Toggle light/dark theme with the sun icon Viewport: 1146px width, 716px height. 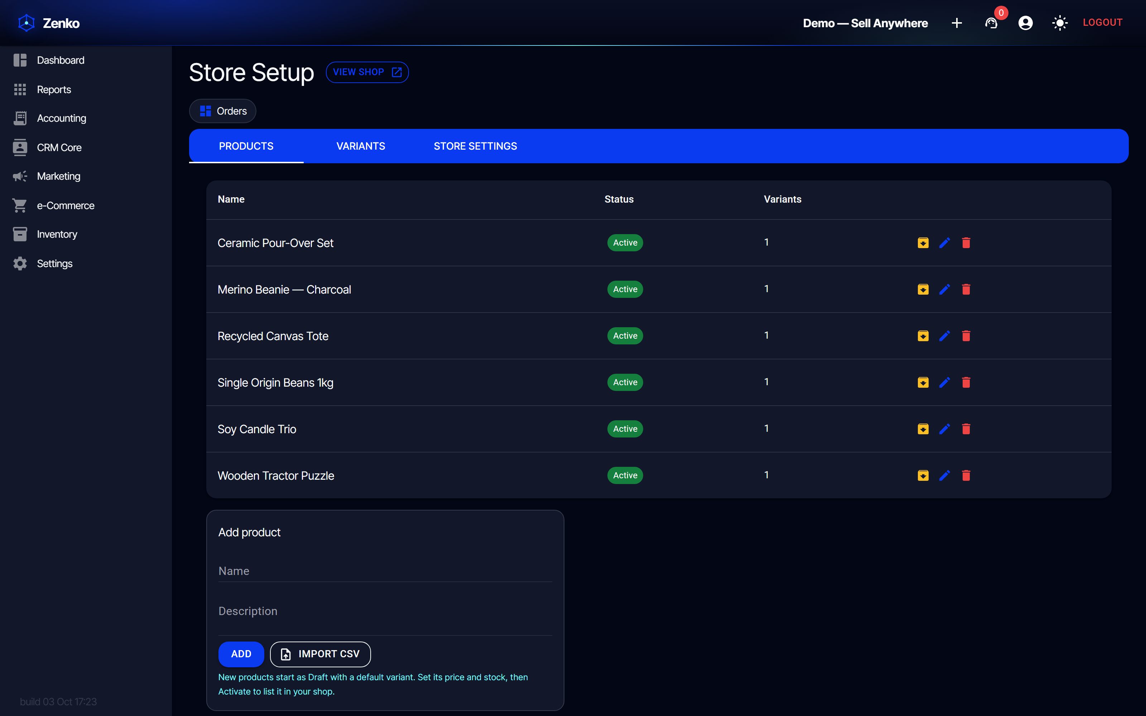tap(1060, 23)
